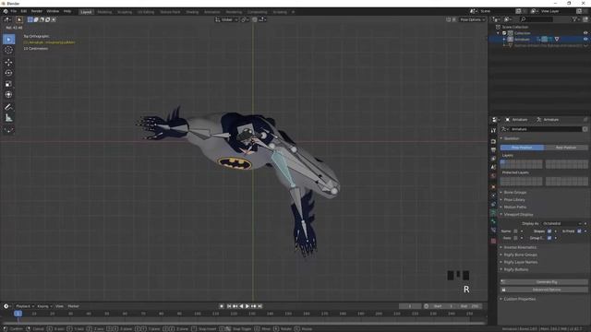Jump to the timeline end frame
The width and height of the screenshot is (591, 332).
[x=259, y=306]
